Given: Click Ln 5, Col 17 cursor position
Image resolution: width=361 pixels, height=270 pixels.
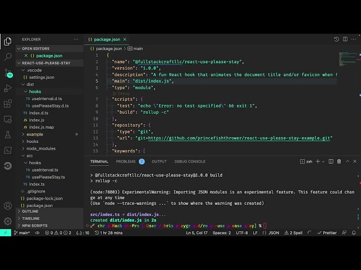Looking at the screenshot, I should pos(197,232).
